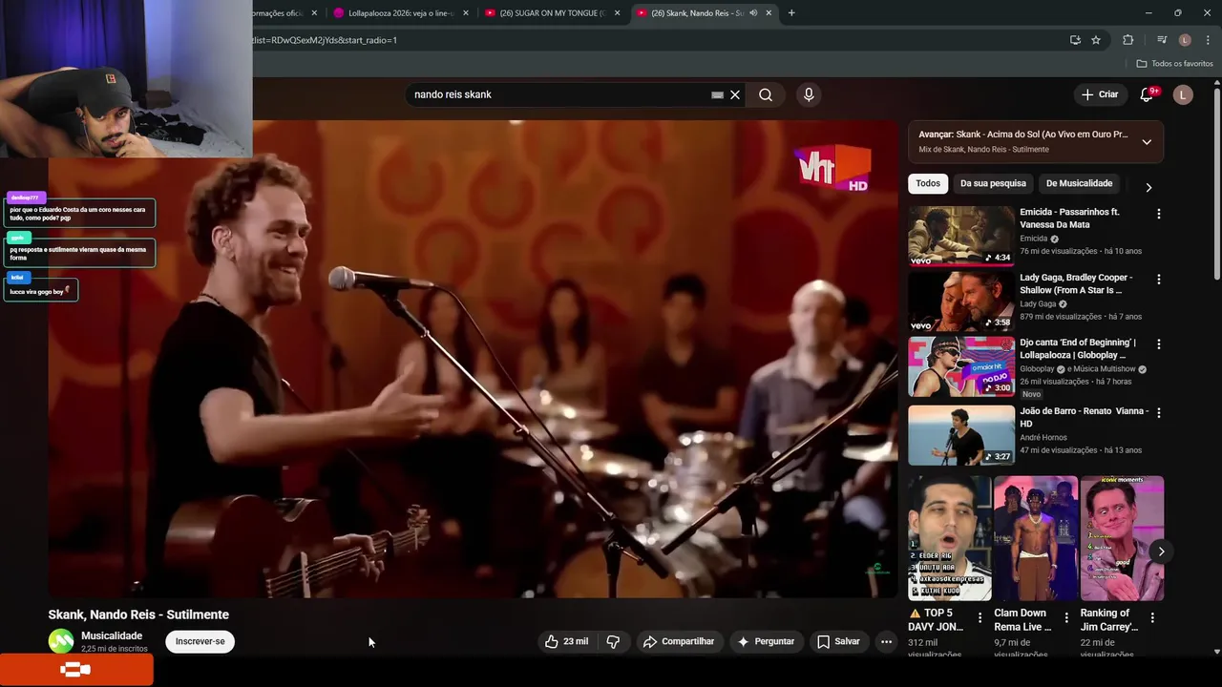Open the on-screen keyboard icon in search
The image size is (1222, 687).
[x=717, y=94]
